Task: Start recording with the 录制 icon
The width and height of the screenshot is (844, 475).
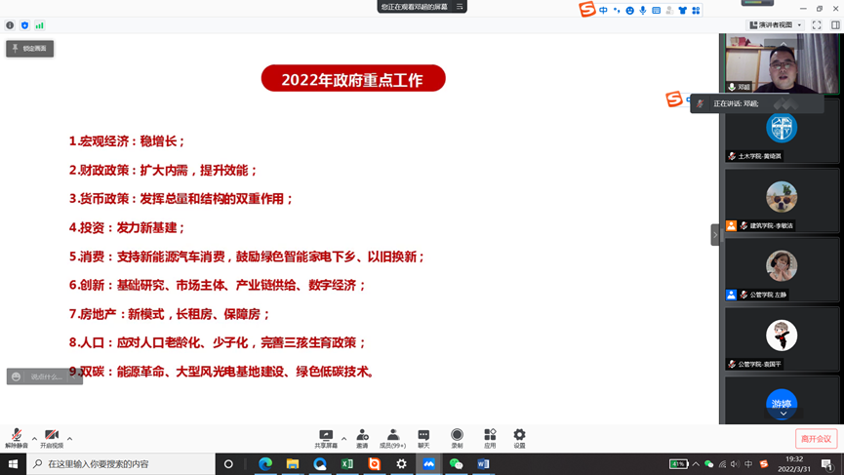Action: (x=457, y=437)
